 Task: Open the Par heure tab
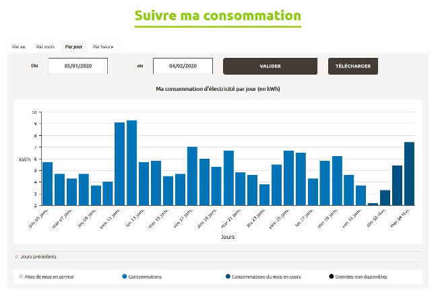point(103,47)
